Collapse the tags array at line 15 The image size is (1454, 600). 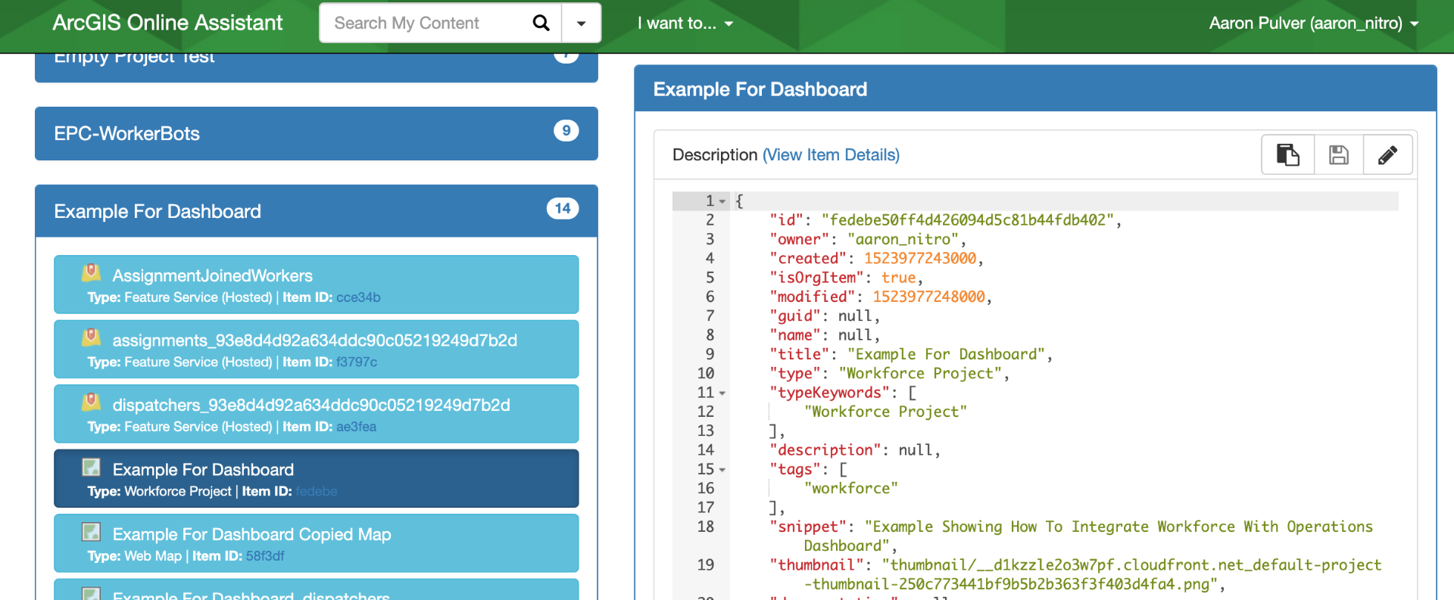click(722, 470)
